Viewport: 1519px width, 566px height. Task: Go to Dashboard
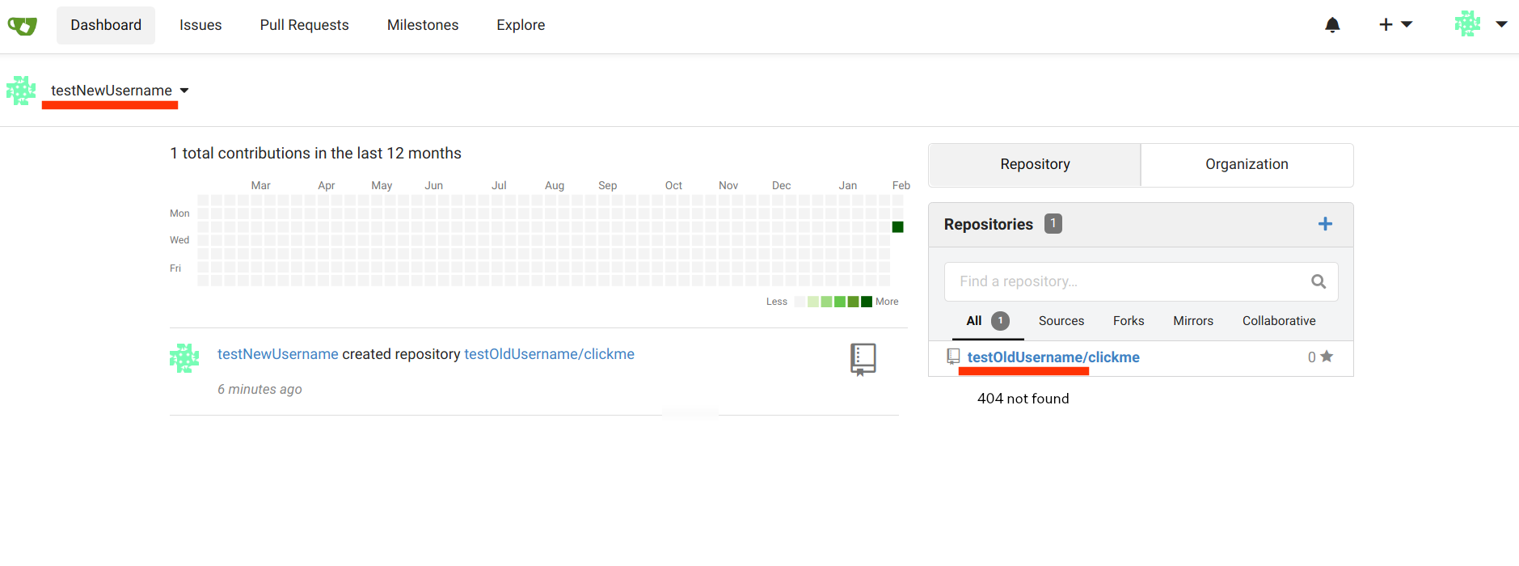coord(106,25)
